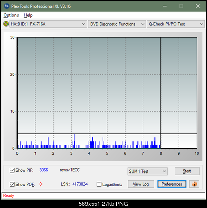Click the x-axis label 4 on the graph
This screenshot has width=207, height=208.
(89, 153)
